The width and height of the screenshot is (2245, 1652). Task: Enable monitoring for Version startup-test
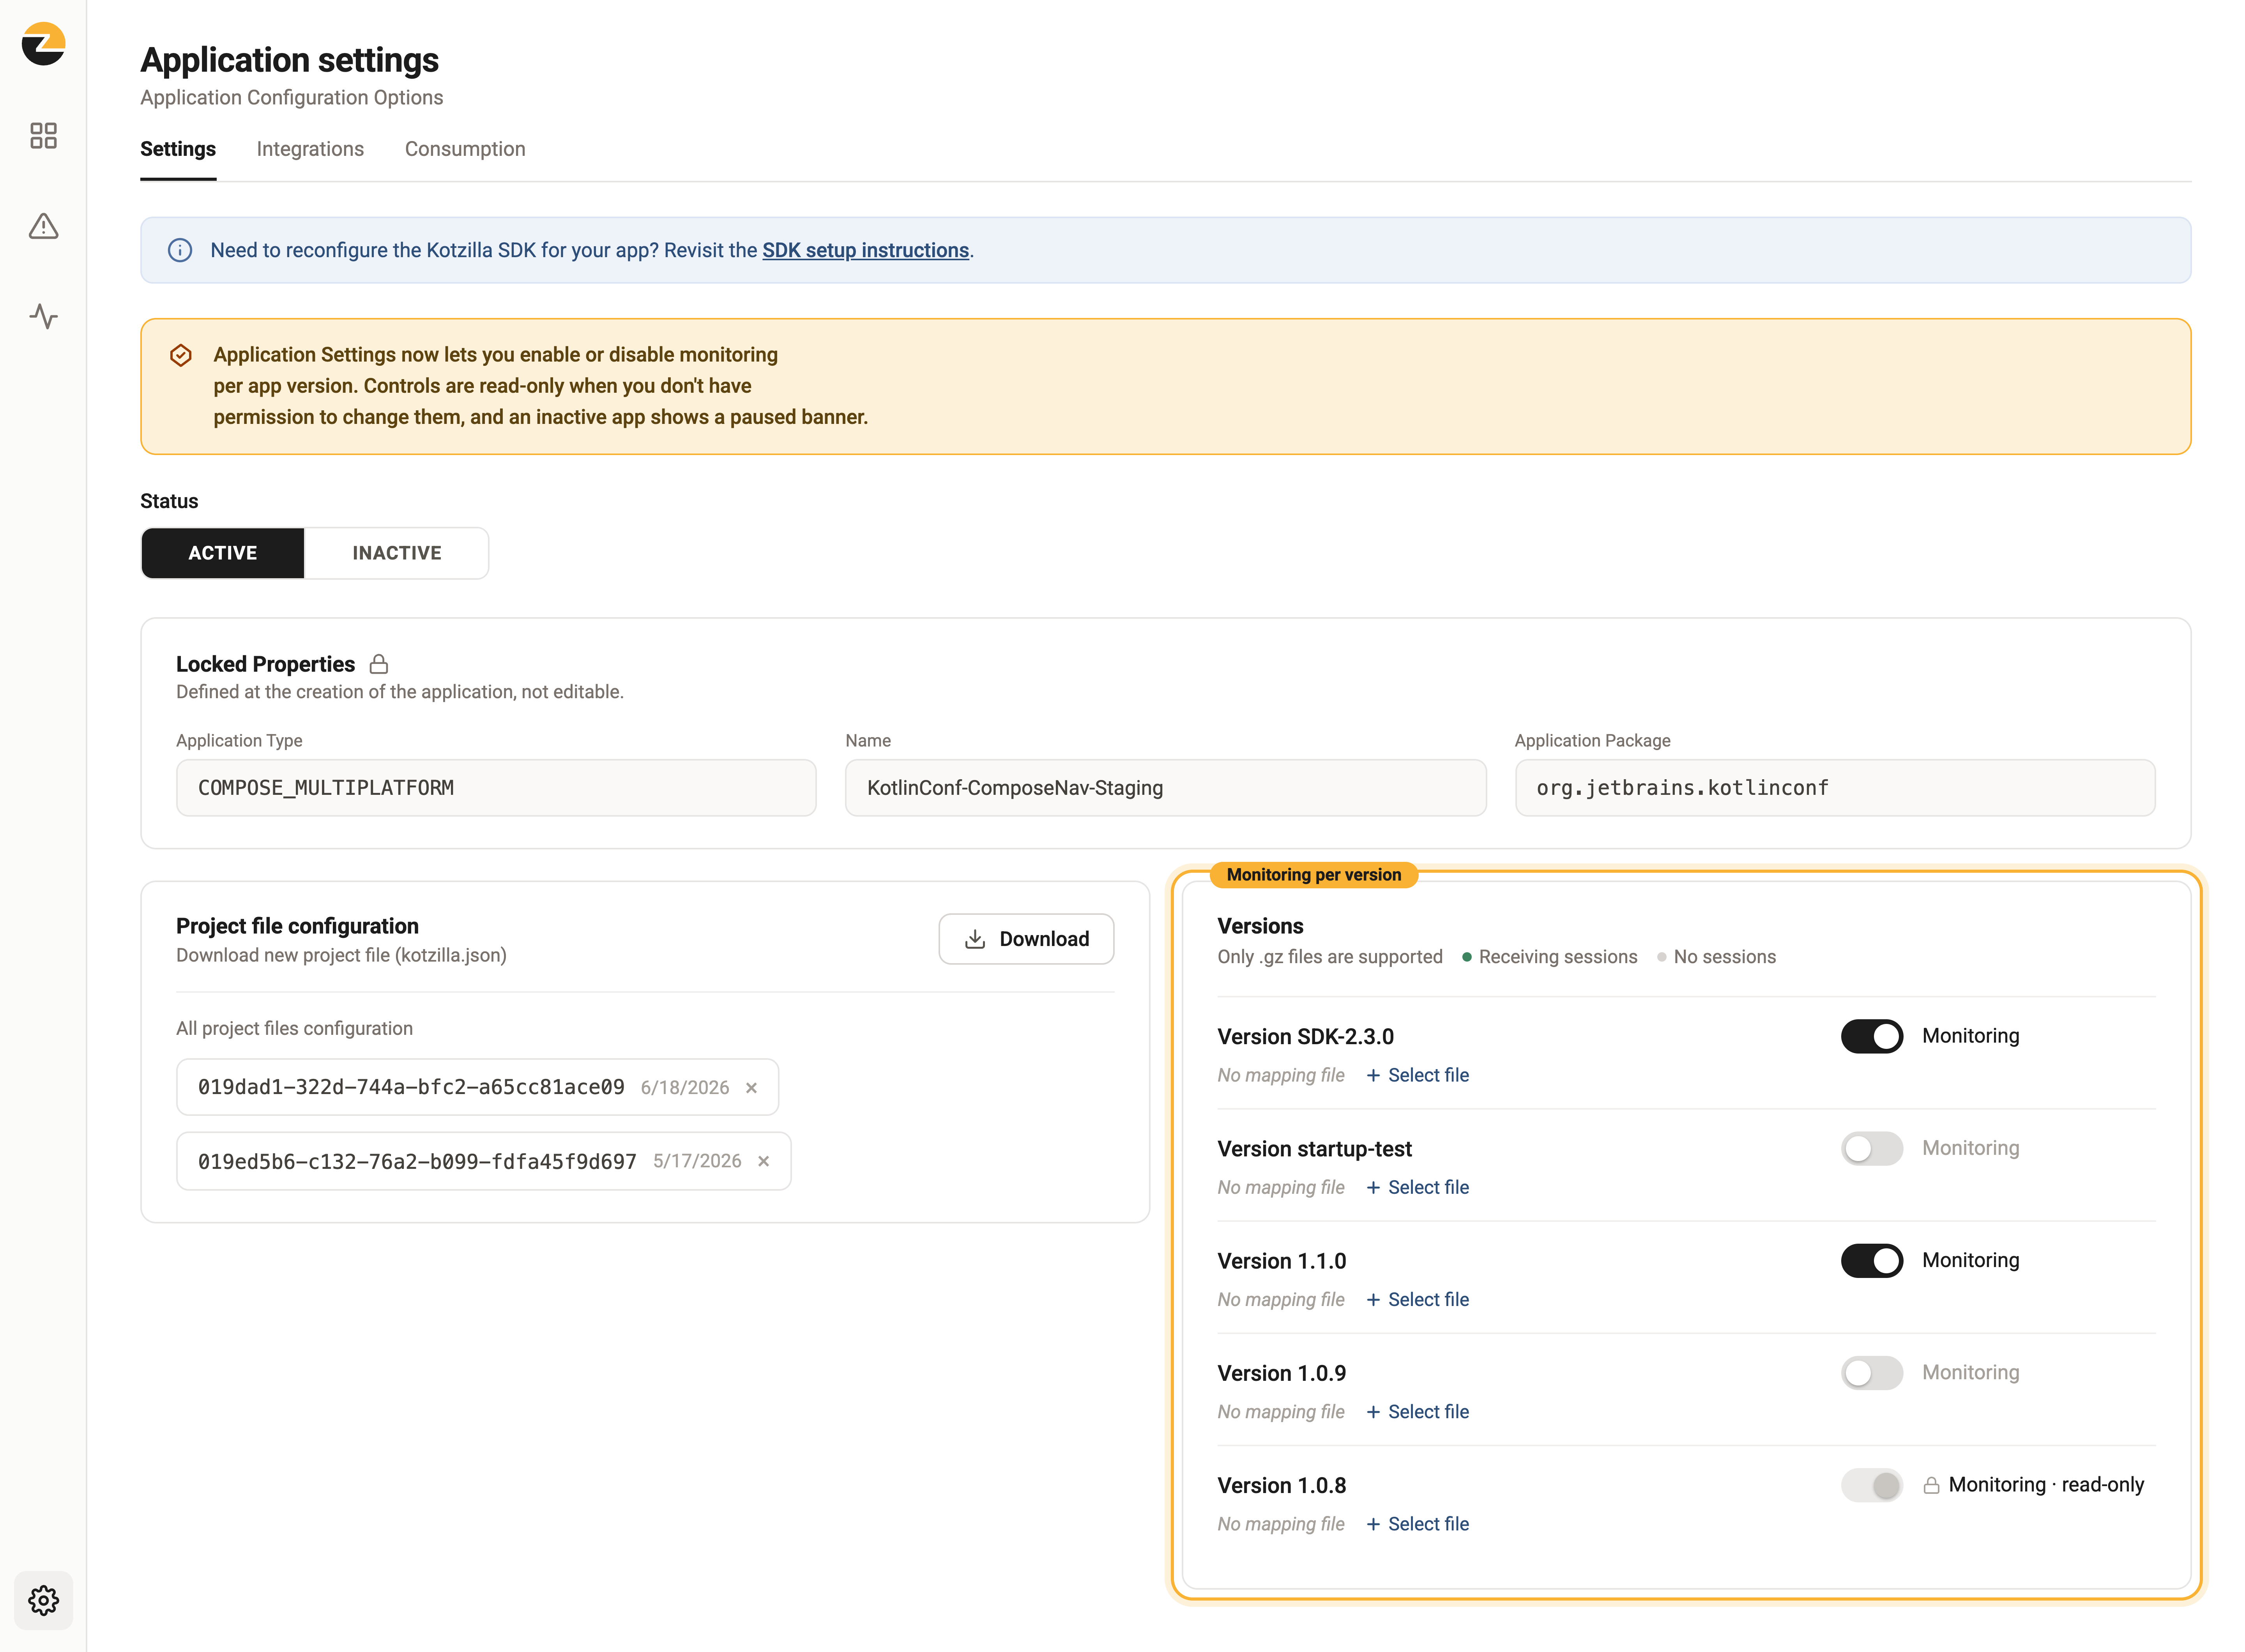pyautogui.click(x=1872, y=1148)
